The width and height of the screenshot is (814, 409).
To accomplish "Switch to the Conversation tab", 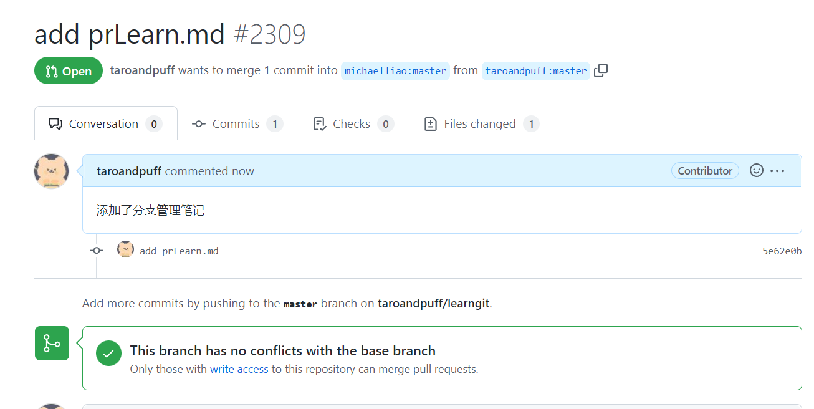I will coord(105,123).
